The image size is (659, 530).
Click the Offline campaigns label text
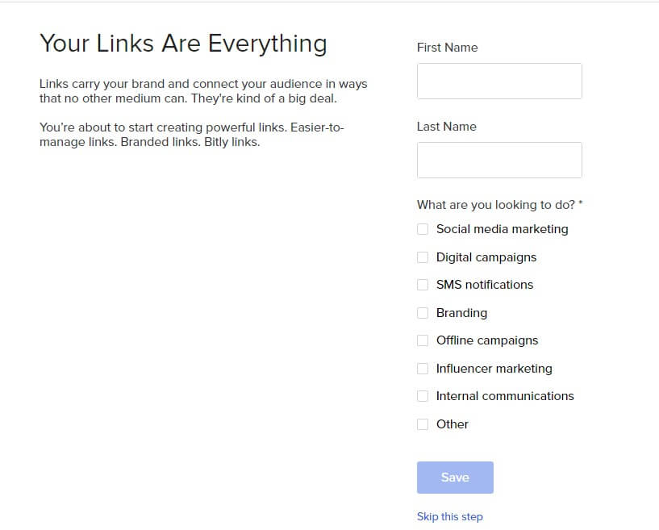(487, 340)
